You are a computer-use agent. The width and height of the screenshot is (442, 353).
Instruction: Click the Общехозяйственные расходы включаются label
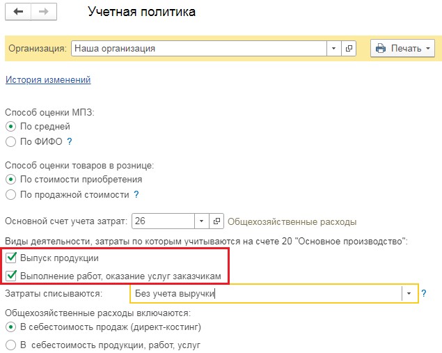98,313
